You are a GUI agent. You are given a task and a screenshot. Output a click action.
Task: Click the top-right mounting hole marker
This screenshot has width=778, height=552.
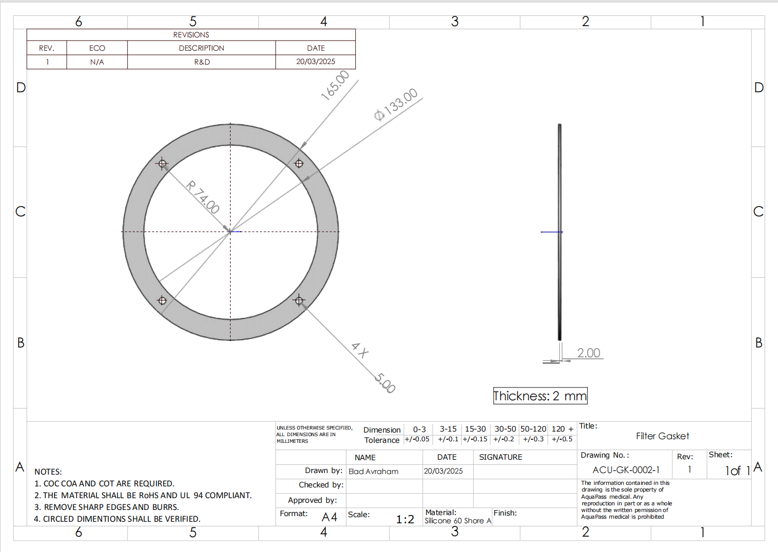point(299,163)
